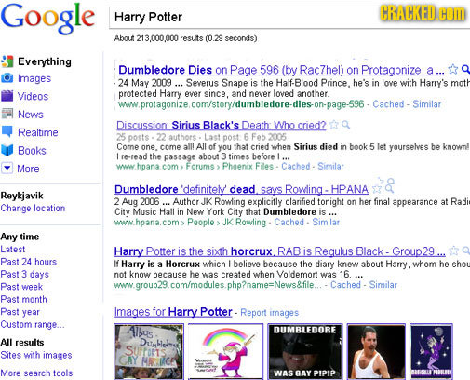
Task: Filter results to Past 3 days
Action: coord(25,274)
